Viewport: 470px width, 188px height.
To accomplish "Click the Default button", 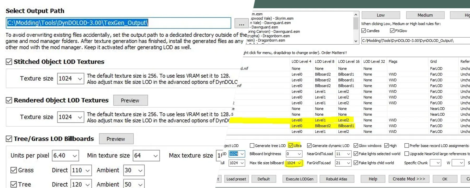I will [x=263, y=179].
